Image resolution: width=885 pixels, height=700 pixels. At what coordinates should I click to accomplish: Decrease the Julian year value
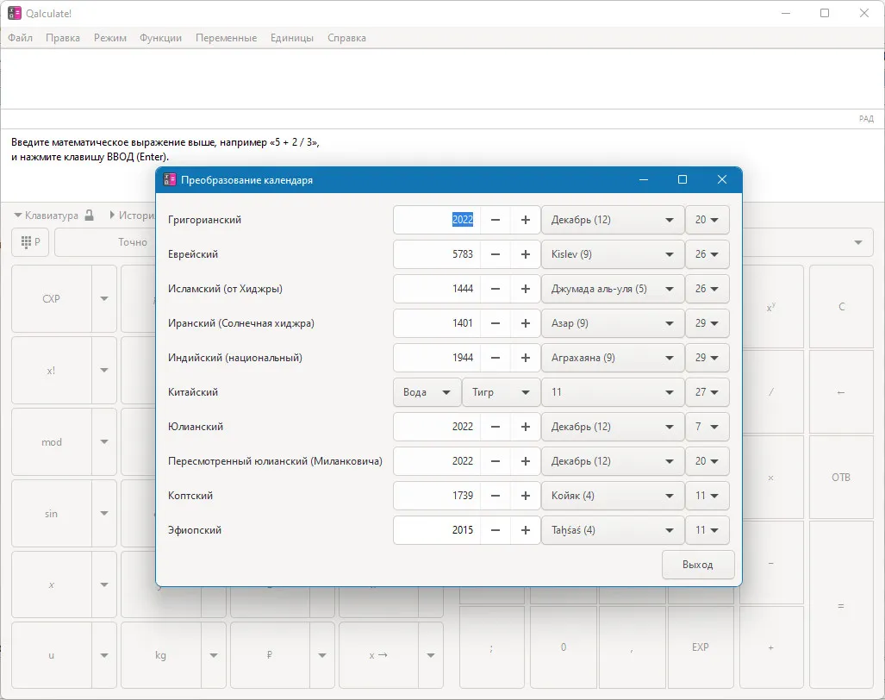point(495,426)
